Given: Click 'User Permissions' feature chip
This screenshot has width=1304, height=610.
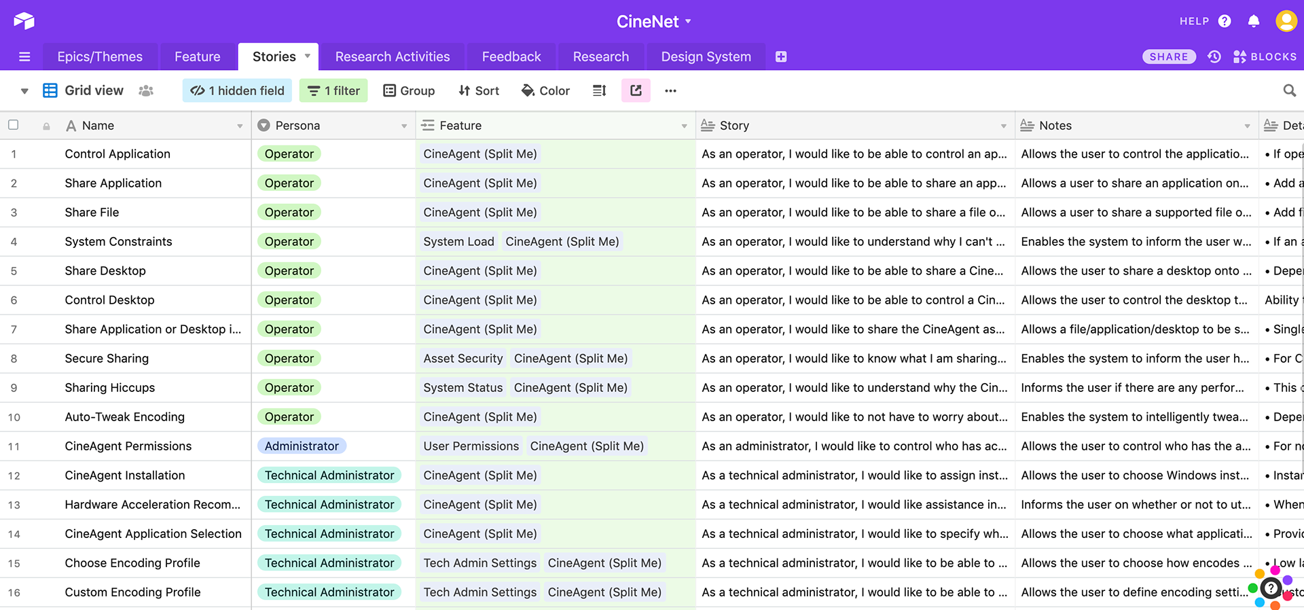Looking at the screenshot, I should tap(471, 446).
